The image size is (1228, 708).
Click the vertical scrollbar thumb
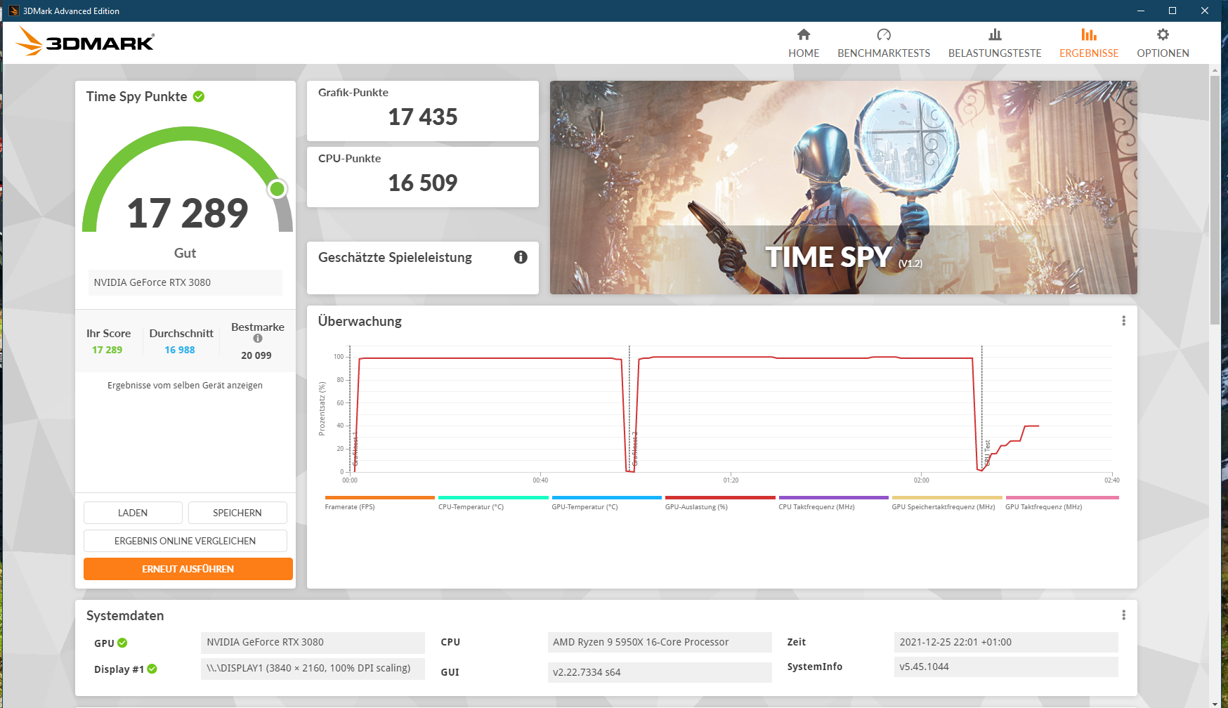point(1215,200)
